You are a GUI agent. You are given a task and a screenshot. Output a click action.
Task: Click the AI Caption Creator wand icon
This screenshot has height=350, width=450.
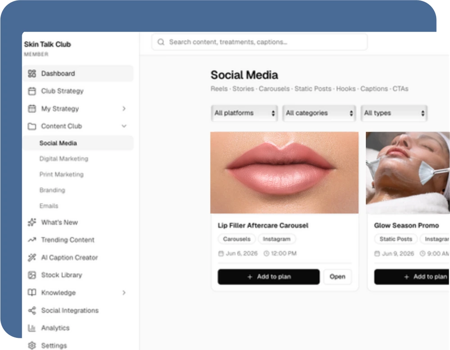32,258
